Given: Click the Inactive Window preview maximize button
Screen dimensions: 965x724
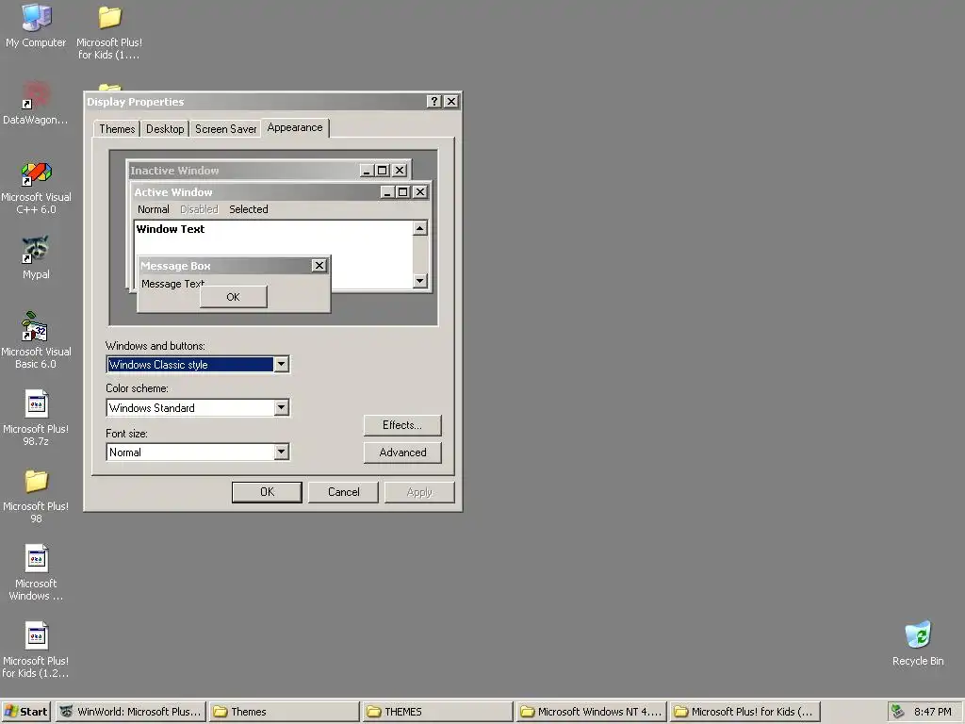Looking at the screenshot, I should click(383, 171).
